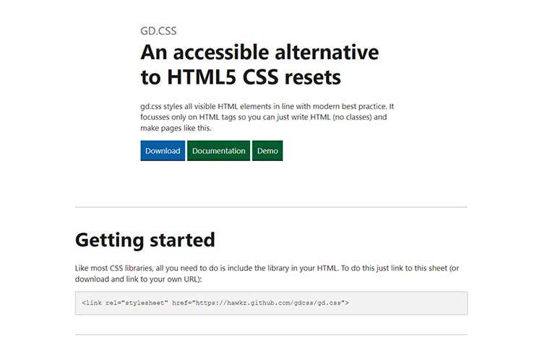The height and width of the screenshot is (361, 542).
Task: Click the divider line below the code block
Action: (x=271, y=334)
